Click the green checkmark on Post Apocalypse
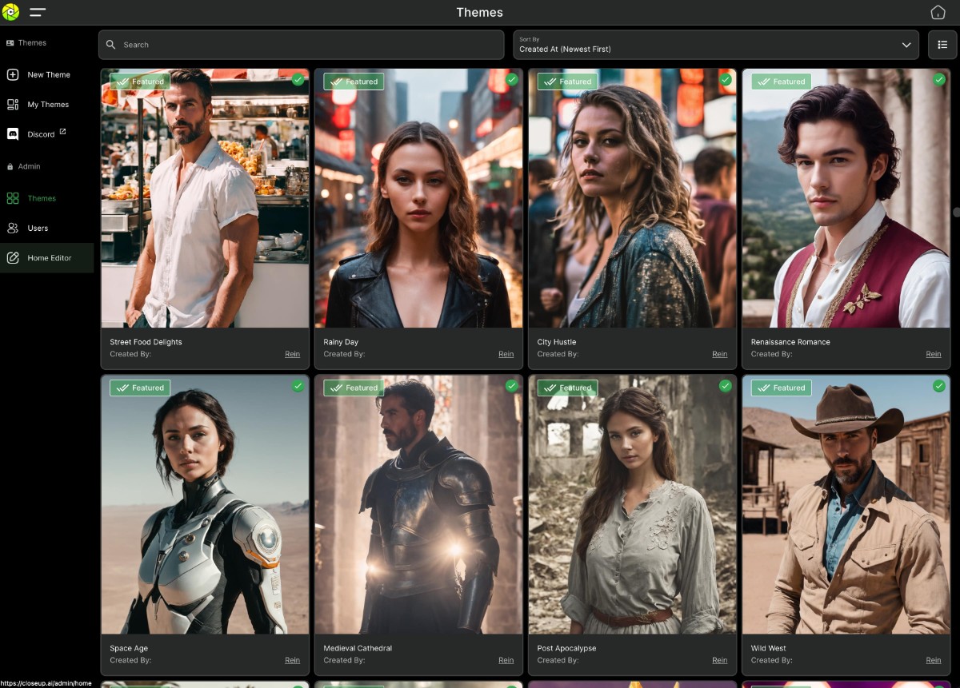 pyautogui.click(x=726, y=385)
